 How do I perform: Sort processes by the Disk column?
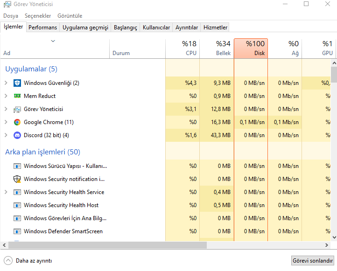pyautogui.click(x=251, y=48)
